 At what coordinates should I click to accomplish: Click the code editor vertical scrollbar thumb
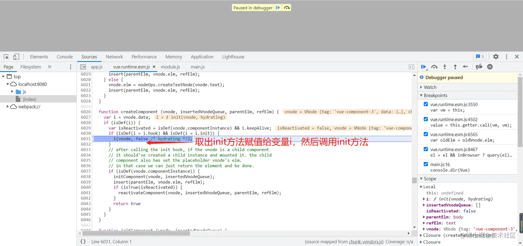pos(414,180)
